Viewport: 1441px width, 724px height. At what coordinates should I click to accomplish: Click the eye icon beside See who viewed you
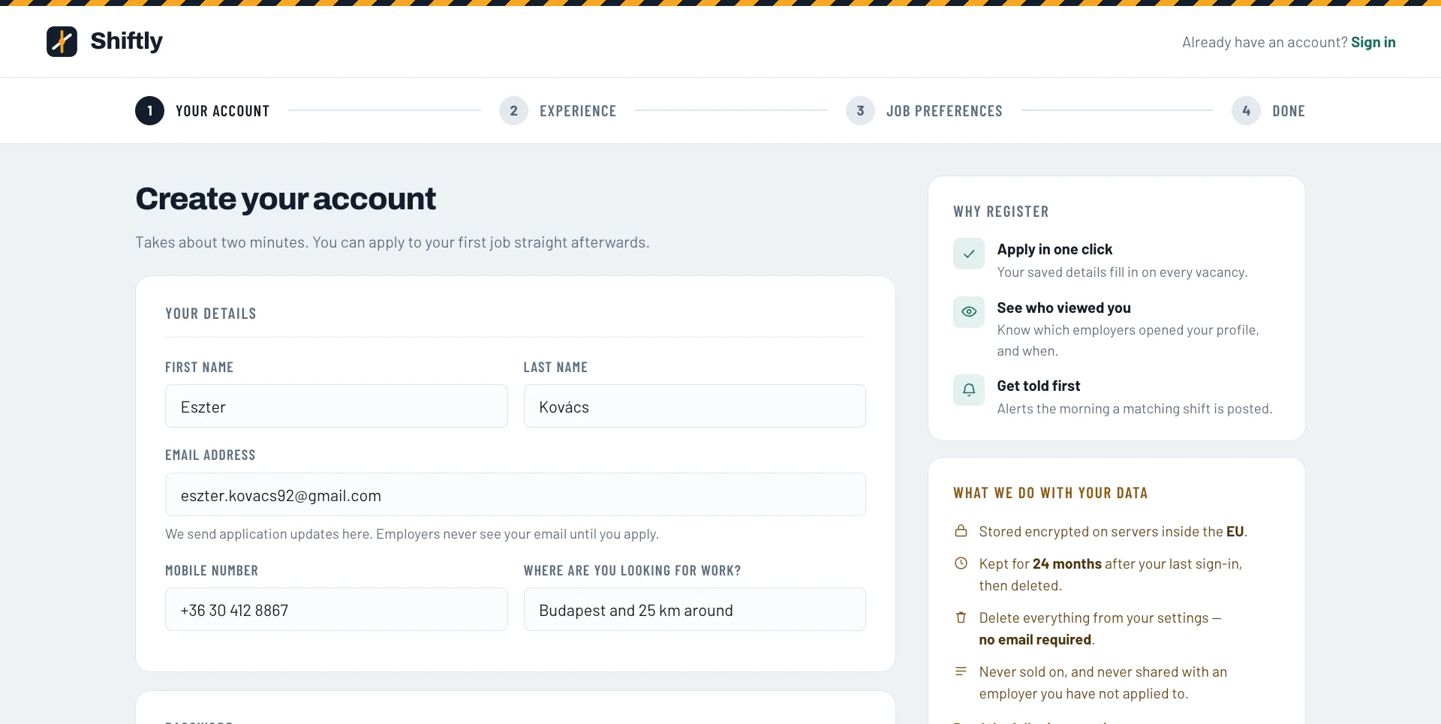tap(969, 311)
